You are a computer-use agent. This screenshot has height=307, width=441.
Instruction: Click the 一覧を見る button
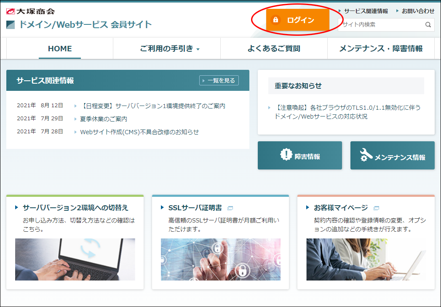tap(219, 80)
